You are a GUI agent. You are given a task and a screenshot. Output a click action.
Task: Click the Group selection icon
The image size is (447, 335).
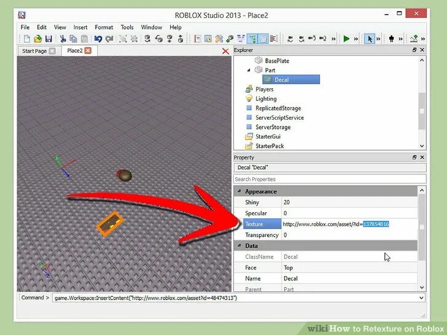[123, 39]
